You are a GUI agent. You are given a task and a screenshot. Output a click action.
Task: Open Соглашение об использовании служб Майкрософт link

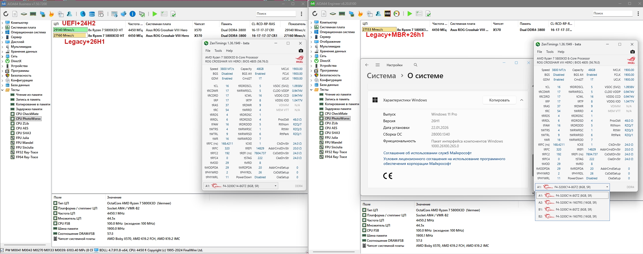427,153
